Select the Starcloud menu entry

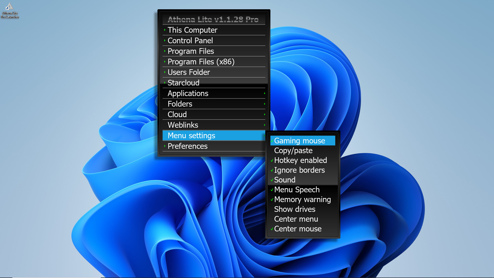tap(183, 83)
